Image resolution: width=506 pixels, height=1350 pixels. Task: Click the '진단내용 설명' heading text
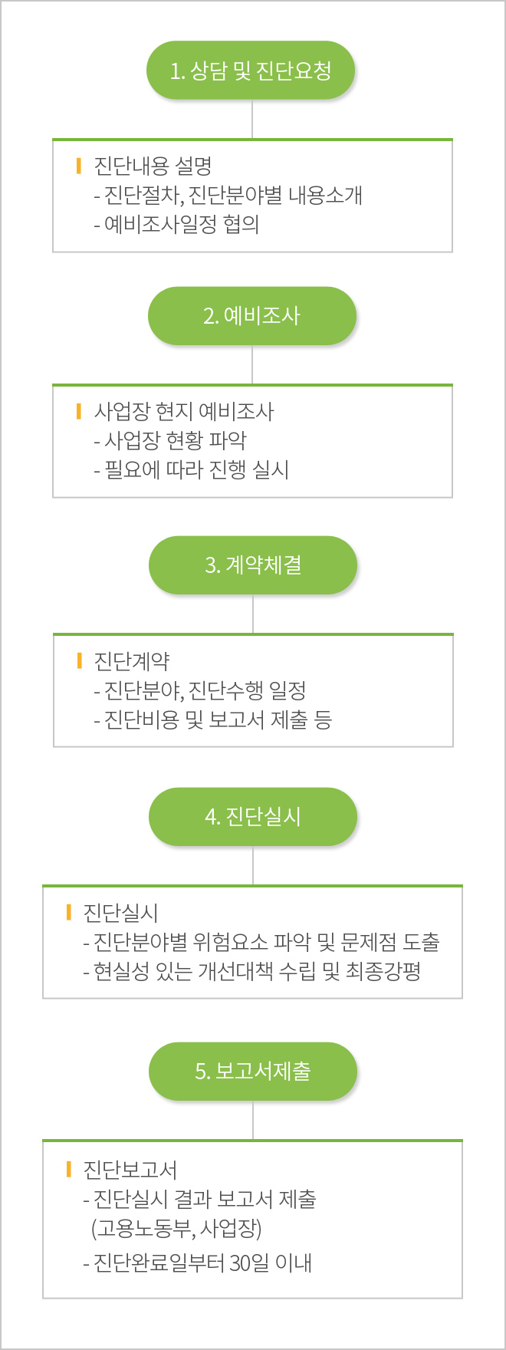click(153, 166)
